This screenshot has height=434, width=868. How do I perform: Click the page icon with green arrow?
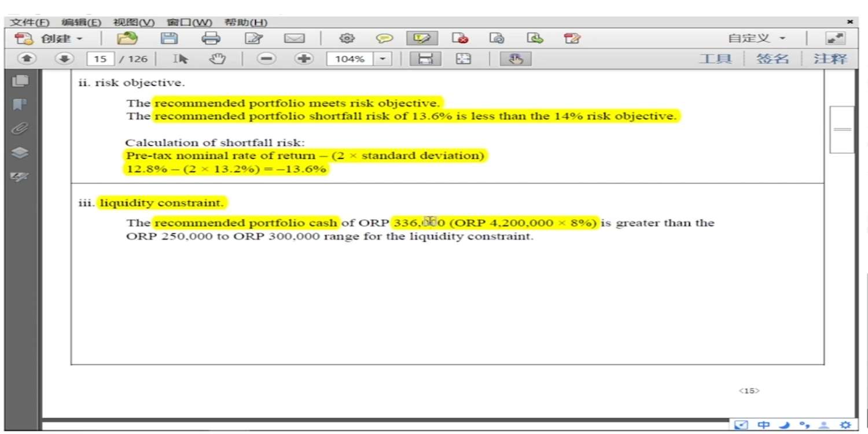[535, 39]
